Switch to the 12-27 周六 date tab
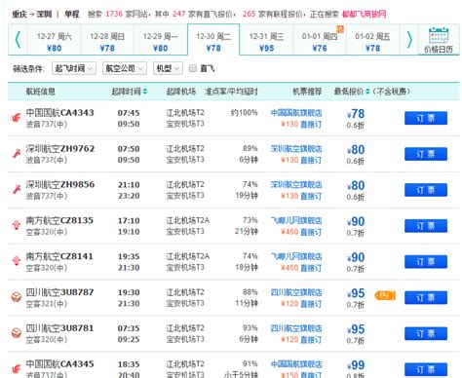 click(55, 42)
